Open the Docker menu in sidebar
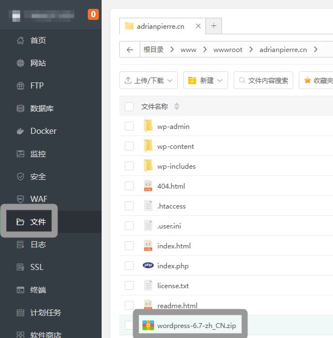 (43, 131)
